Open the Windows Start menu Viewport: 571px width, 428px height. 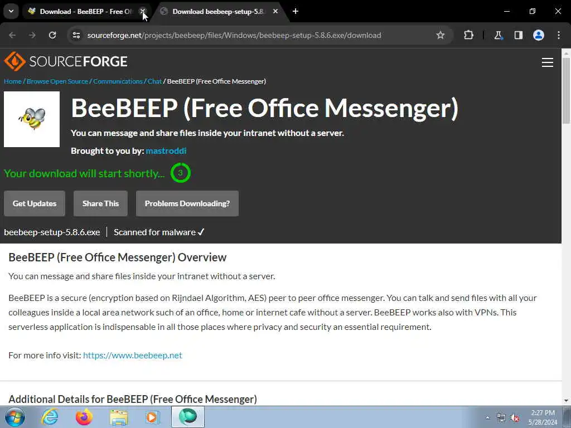click(15, 417)
